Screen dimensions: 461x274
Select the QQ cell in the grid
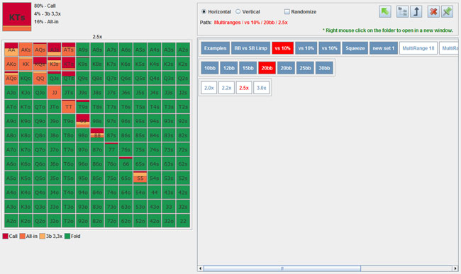pos(40,79)
